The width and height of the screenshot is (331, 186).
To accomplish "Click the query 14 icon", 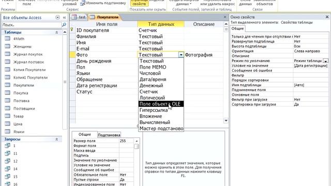I will tap(7, 169).
